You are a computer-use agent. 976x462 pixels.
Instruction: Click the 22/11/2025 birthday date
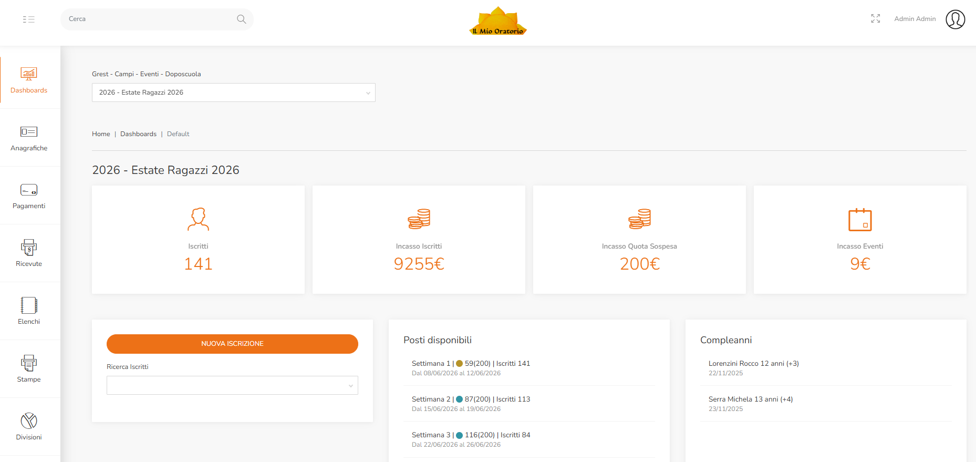tap(725, 373)
